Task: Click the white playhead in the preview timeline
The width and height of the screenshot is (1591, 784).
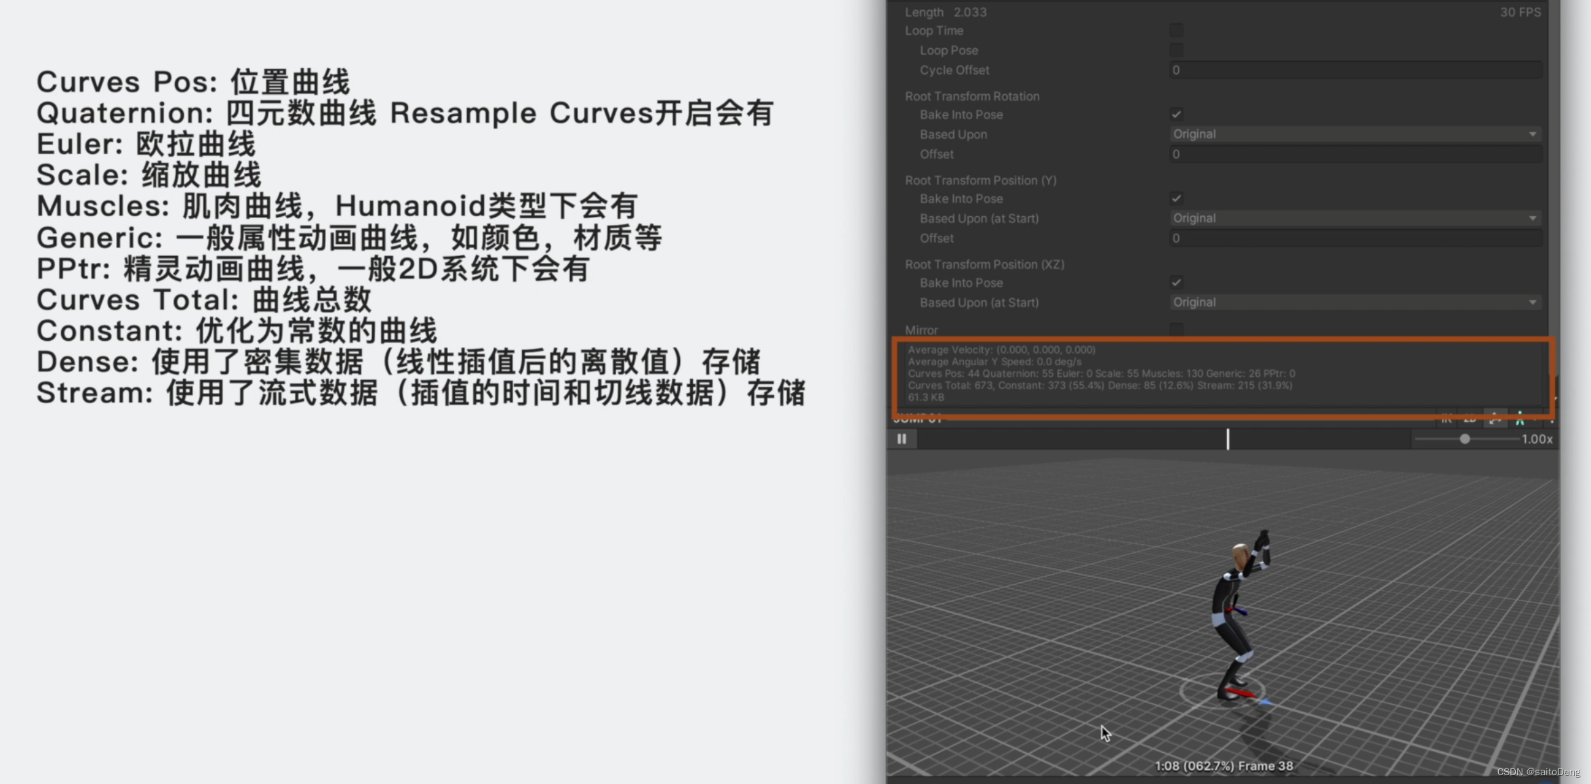Action: click(1228, 439)
